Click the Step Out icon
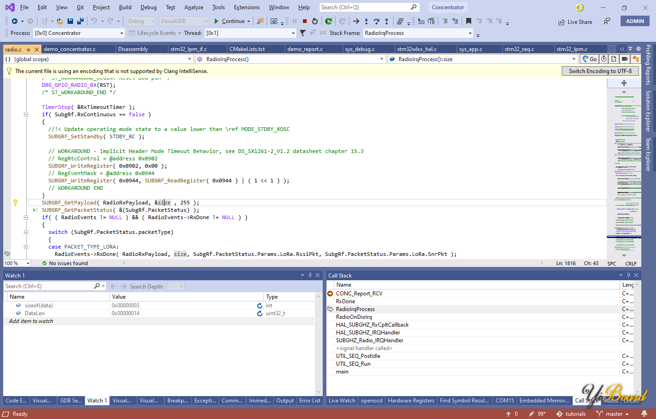The width and height of the screenshot is (656, 419). 387,21
